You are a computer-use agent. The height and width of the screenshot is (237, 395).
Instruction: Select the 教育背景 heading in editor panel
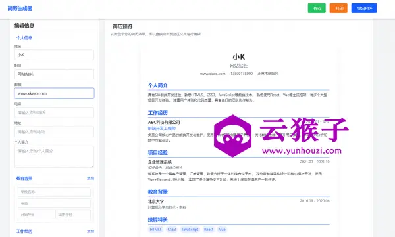pos(24,178)
